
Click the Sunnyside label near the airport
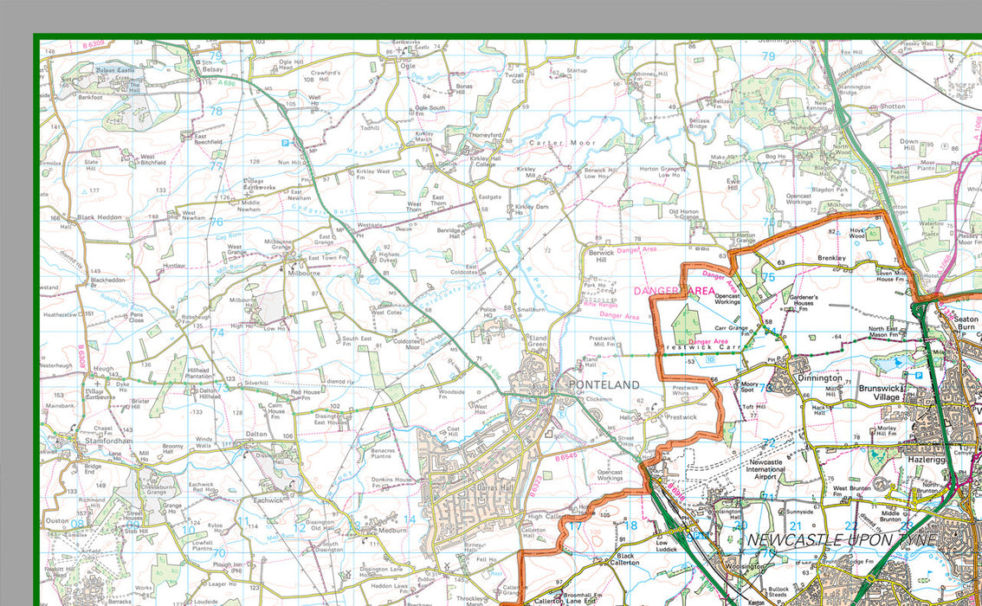pyautogui.click(x=799, y=512)
